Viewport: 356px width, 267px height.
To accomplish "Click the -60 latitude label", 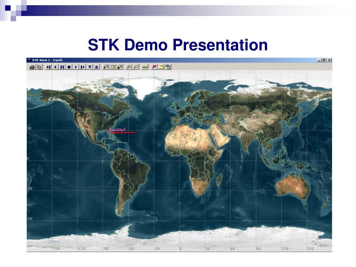I will point(30,219).
